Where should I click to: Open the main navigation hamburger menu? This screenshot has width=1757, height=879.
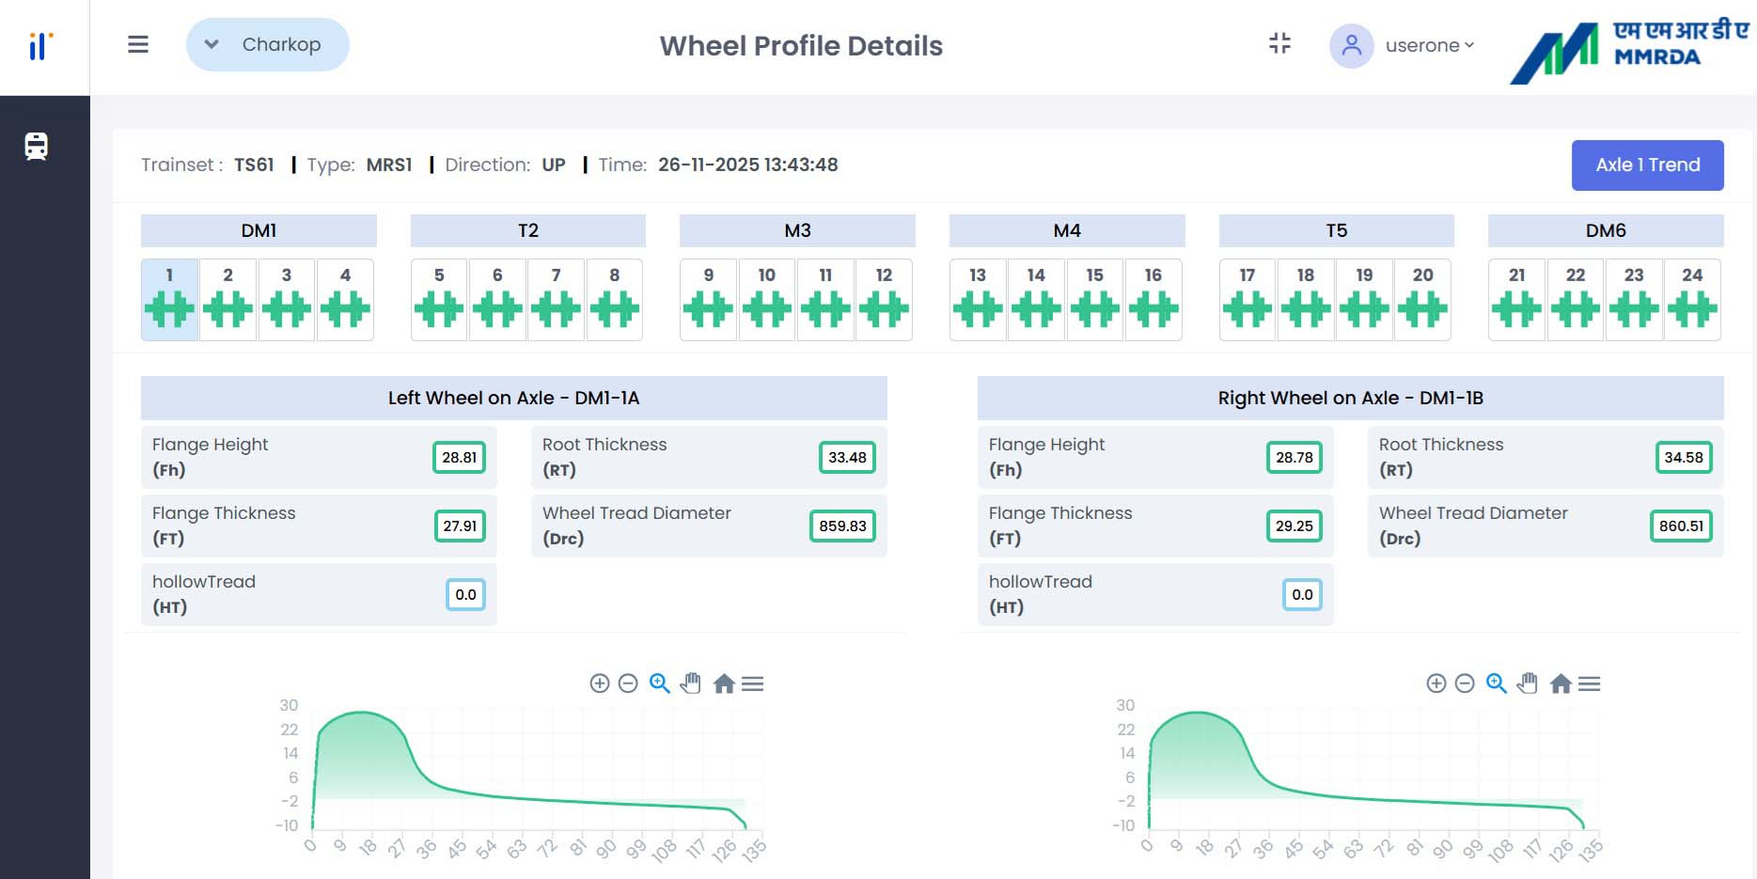coord(137,44)
